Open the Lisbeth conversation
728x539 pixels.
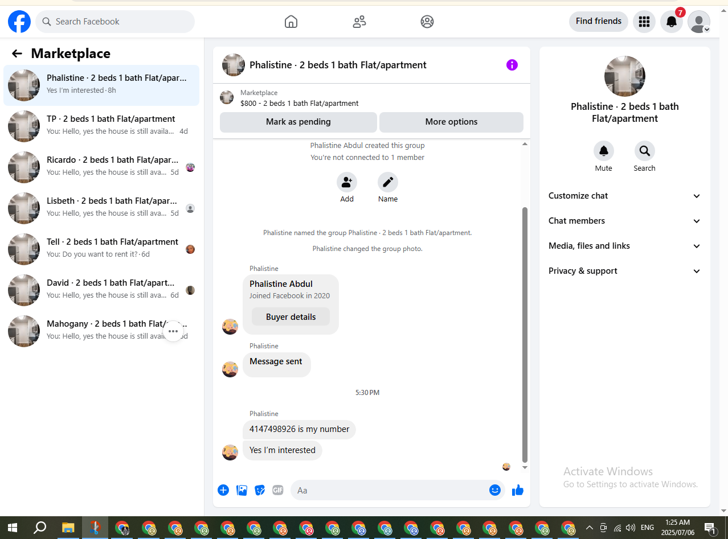[101, 208]
